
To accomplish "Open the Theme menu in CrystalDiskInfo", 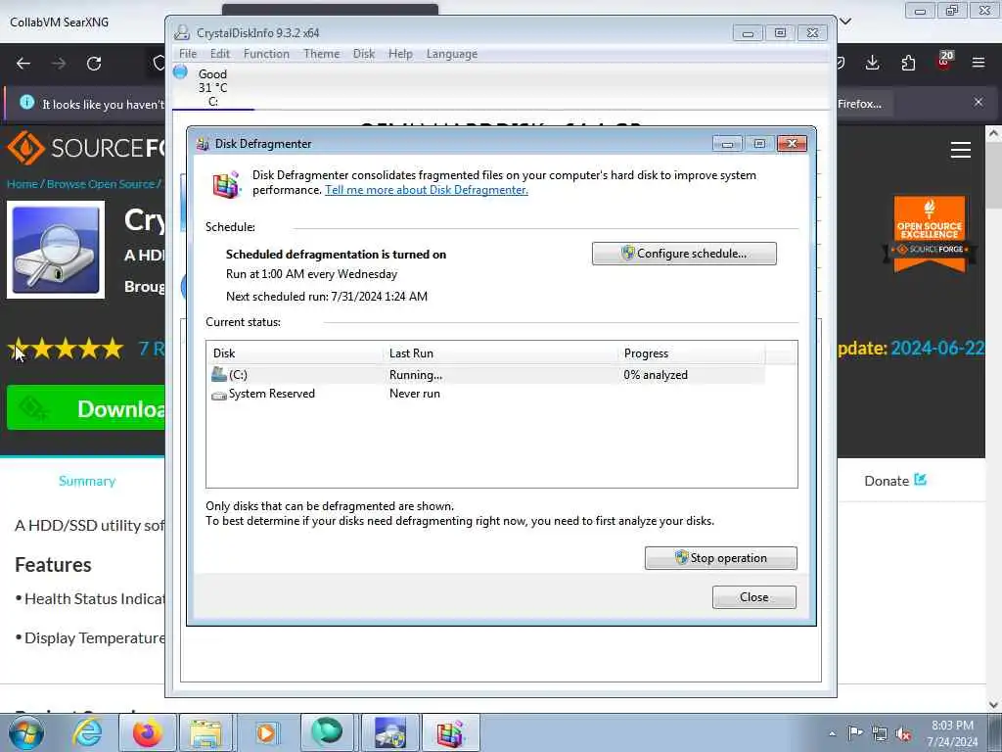I will [321, 54].
